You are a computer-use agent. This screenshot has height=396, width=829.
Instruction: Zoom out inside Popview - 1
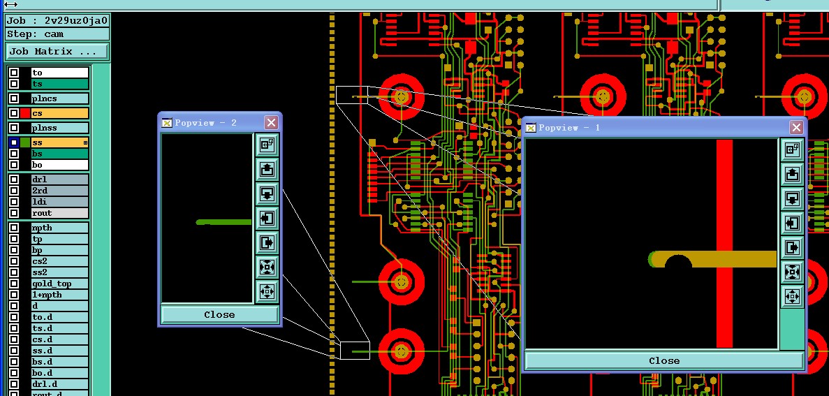point(792,297)
